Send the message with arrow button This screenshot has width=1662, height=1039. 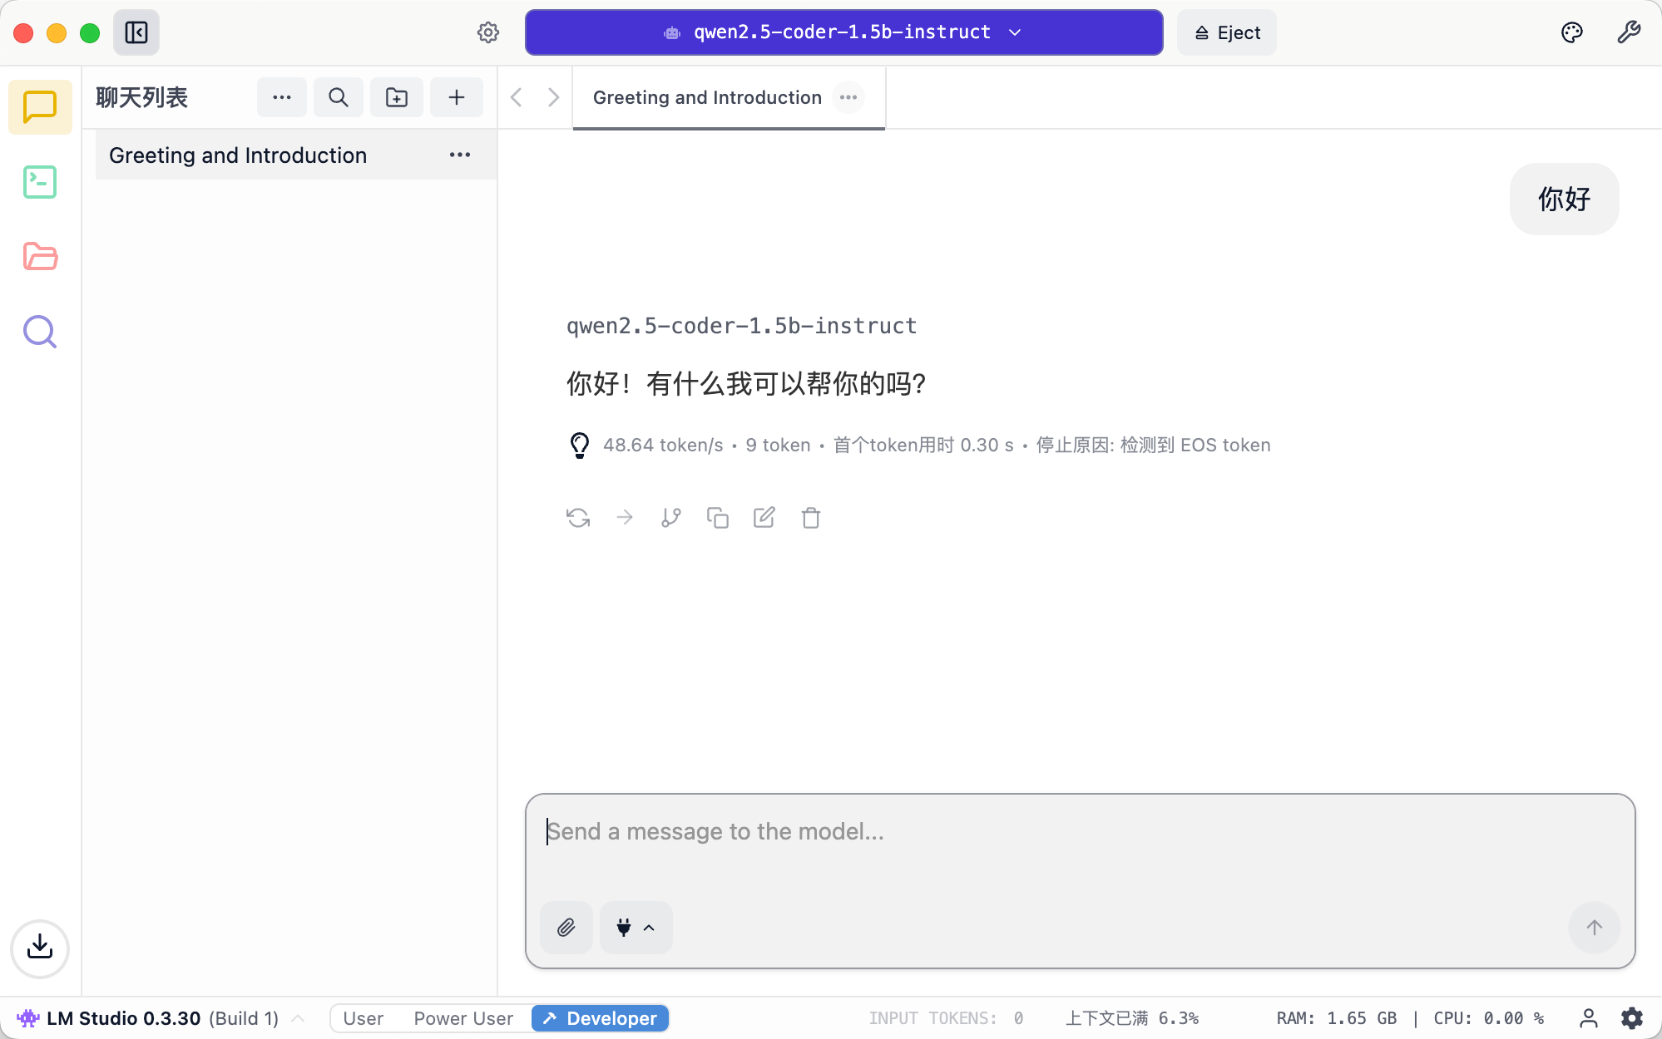pyautogui.click(x=1595, y=928)
